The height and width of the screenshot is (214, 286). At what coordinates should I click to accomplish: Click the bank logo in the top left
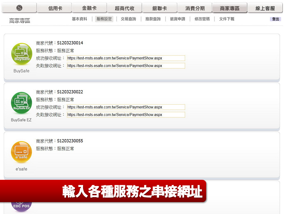(x=19, y=8)
